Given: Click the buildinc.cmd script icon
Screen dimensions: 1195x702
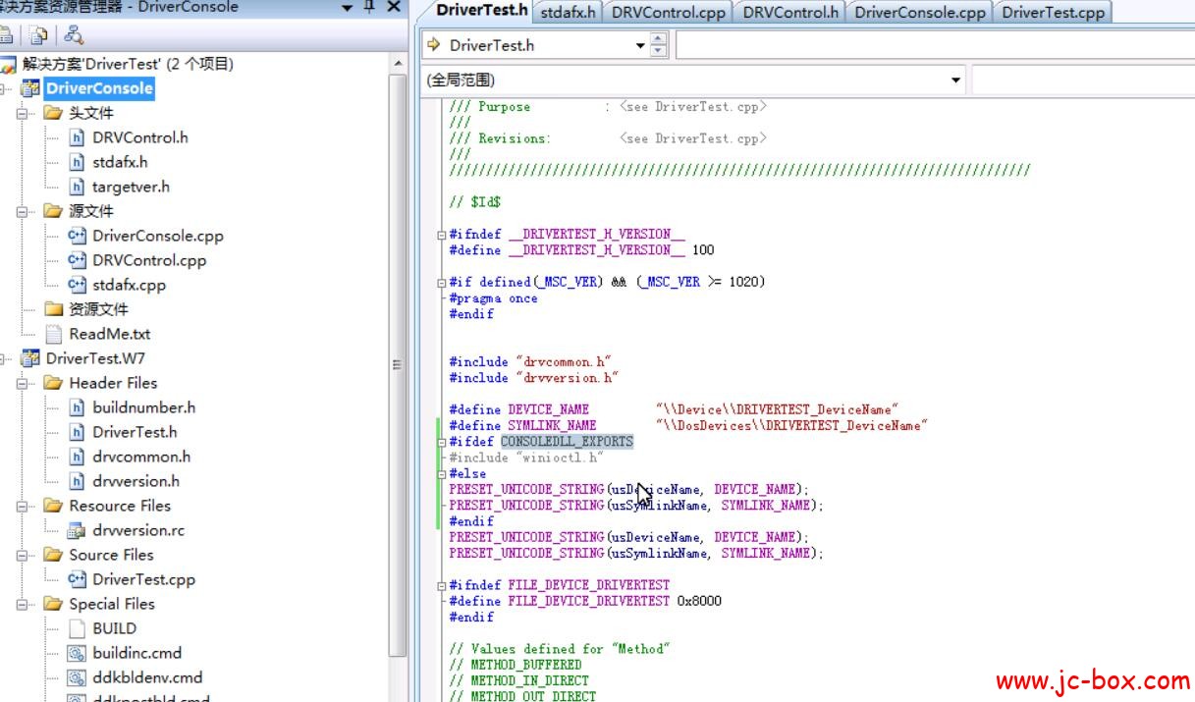Looking at the screenshot, I should pyautogui.click(x=77, y=653).
